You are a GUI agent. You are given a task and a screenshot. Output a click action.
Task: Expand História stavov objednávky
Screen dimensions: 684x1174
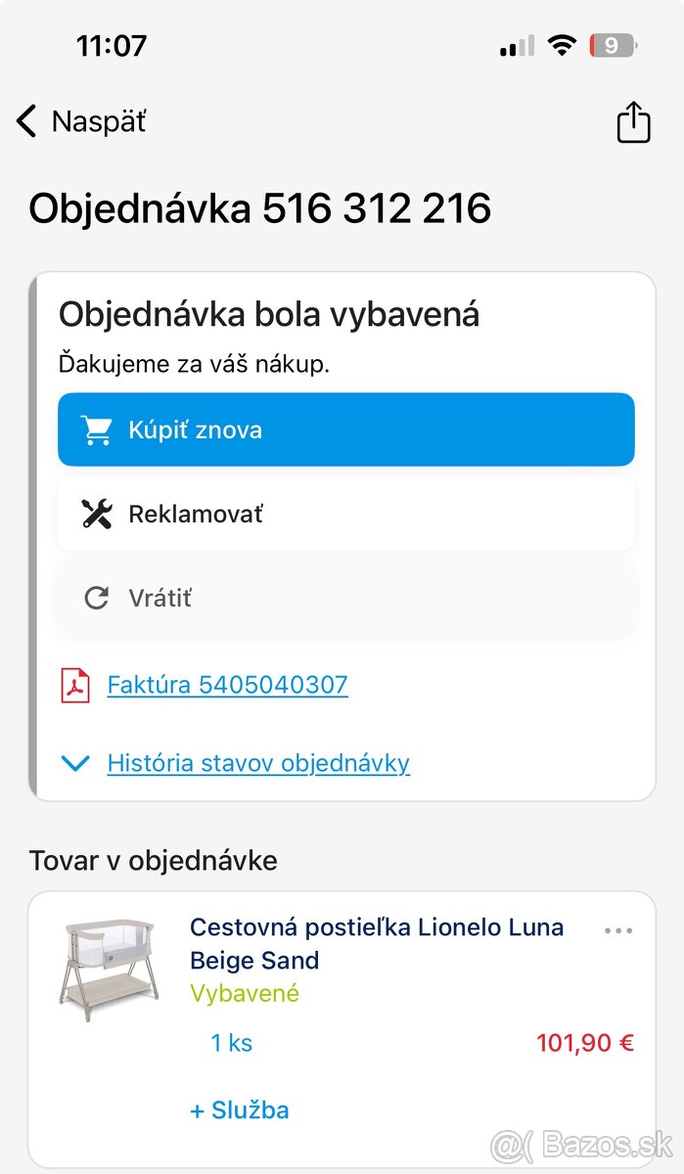(x=259, y=763)
